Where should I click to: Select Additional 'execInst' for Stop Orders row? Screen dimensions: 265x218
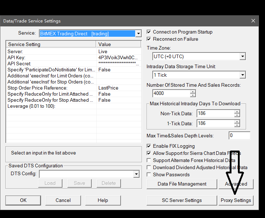click(74, 82)
